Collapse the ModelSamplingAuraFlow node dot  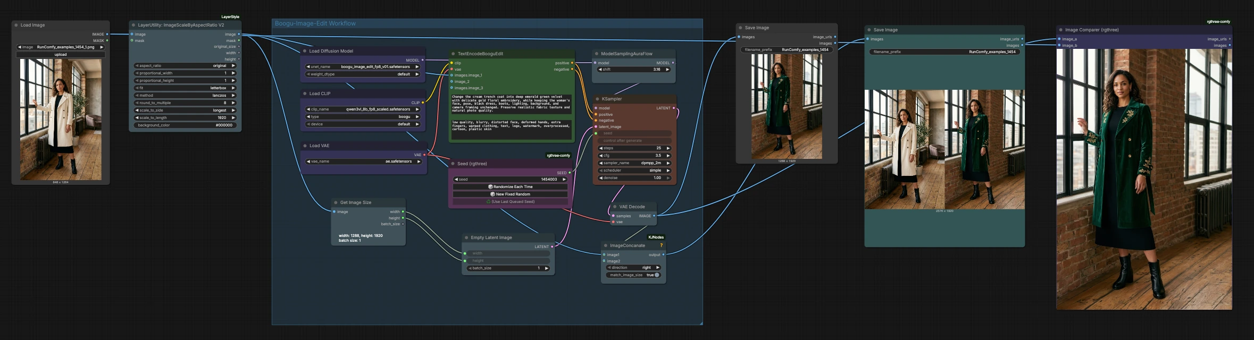click(597, 54)
